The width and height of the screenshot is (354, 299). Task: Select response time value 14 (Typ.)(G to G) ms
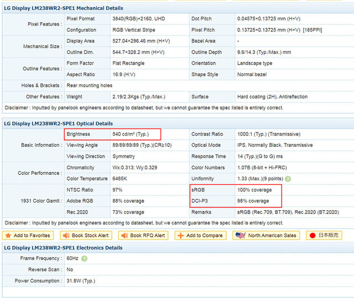(x=260, y=157)
